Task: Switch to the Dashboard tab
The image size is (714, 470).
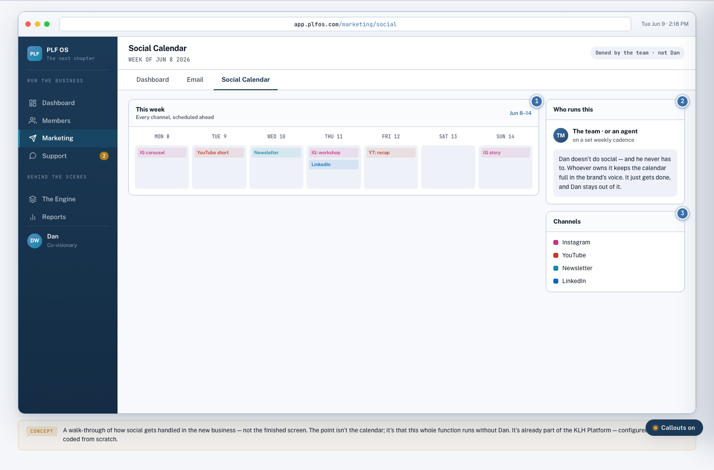Action: click(153, 80)
